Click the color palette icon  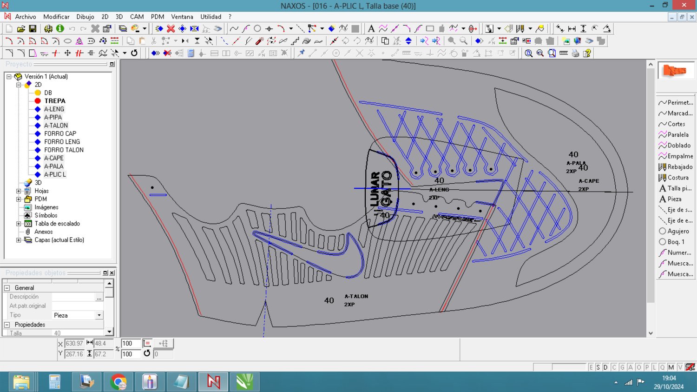click(x=135, y=29)
